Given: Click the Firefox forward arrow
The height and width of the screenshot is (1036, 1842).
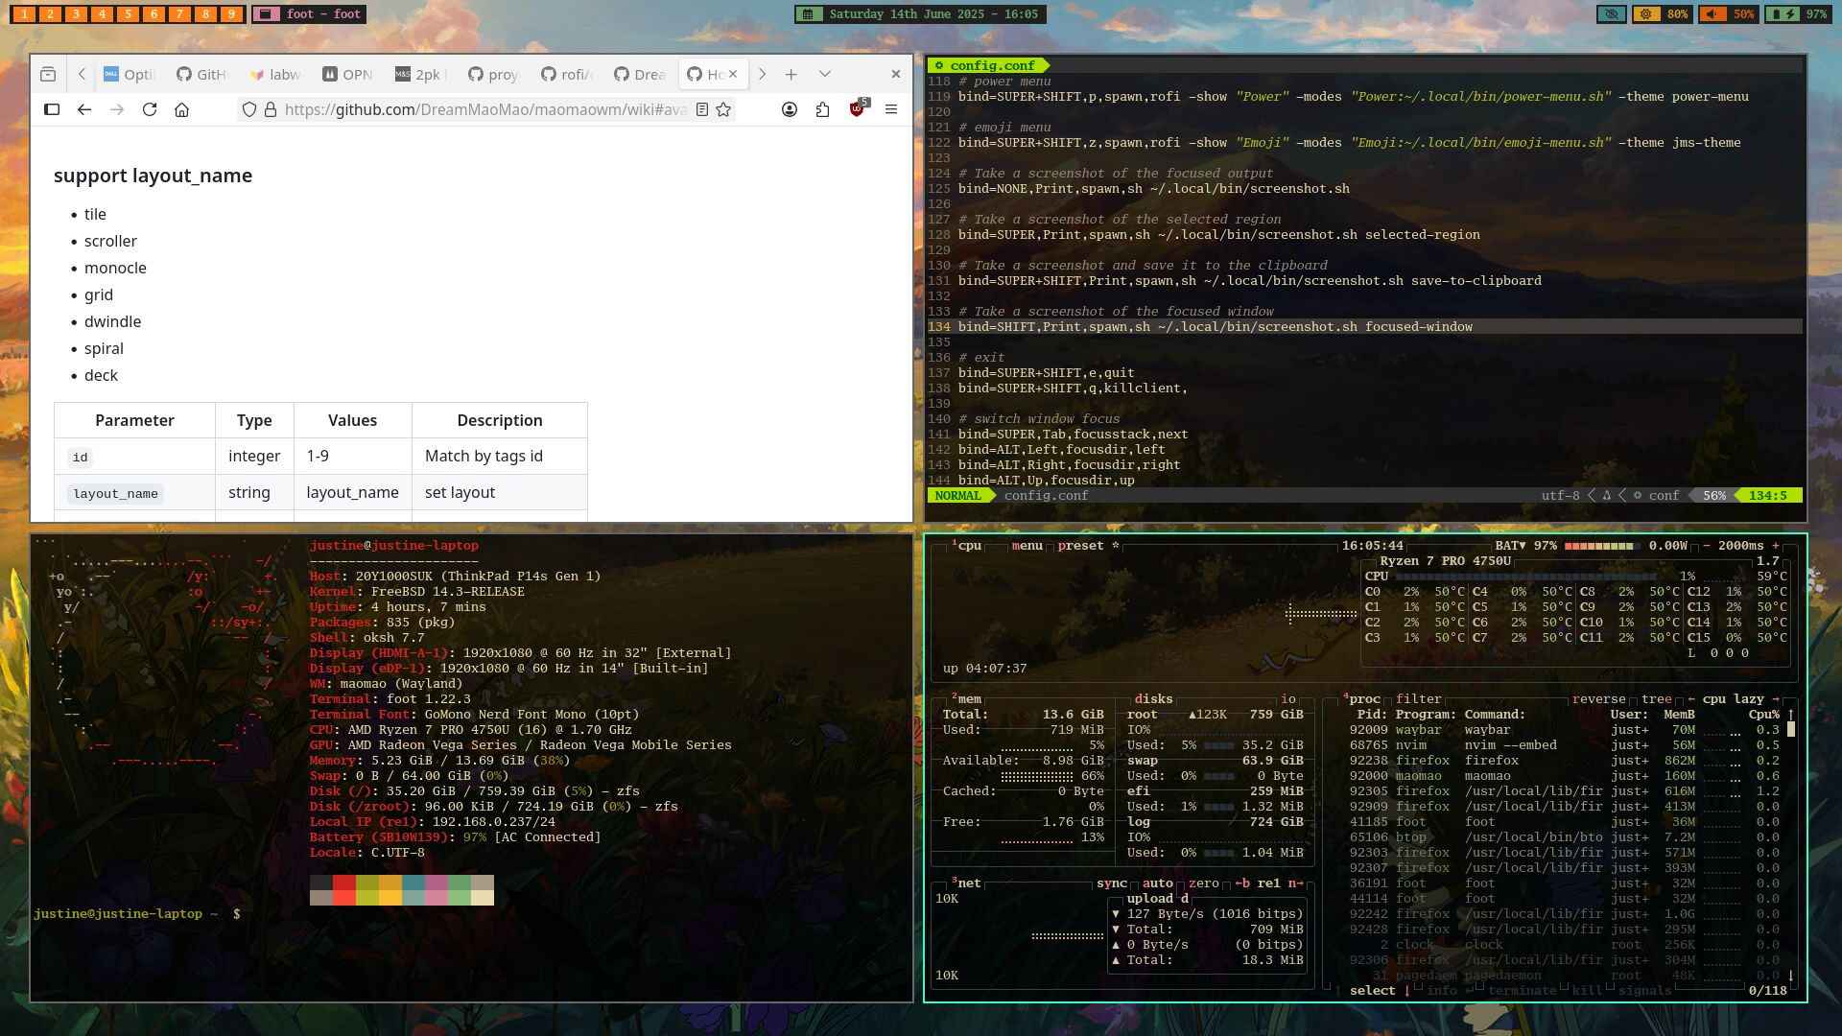Looking at the screenshot, I should pos(117,109).
